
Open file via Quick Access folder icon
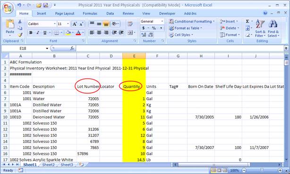point(39,5)
